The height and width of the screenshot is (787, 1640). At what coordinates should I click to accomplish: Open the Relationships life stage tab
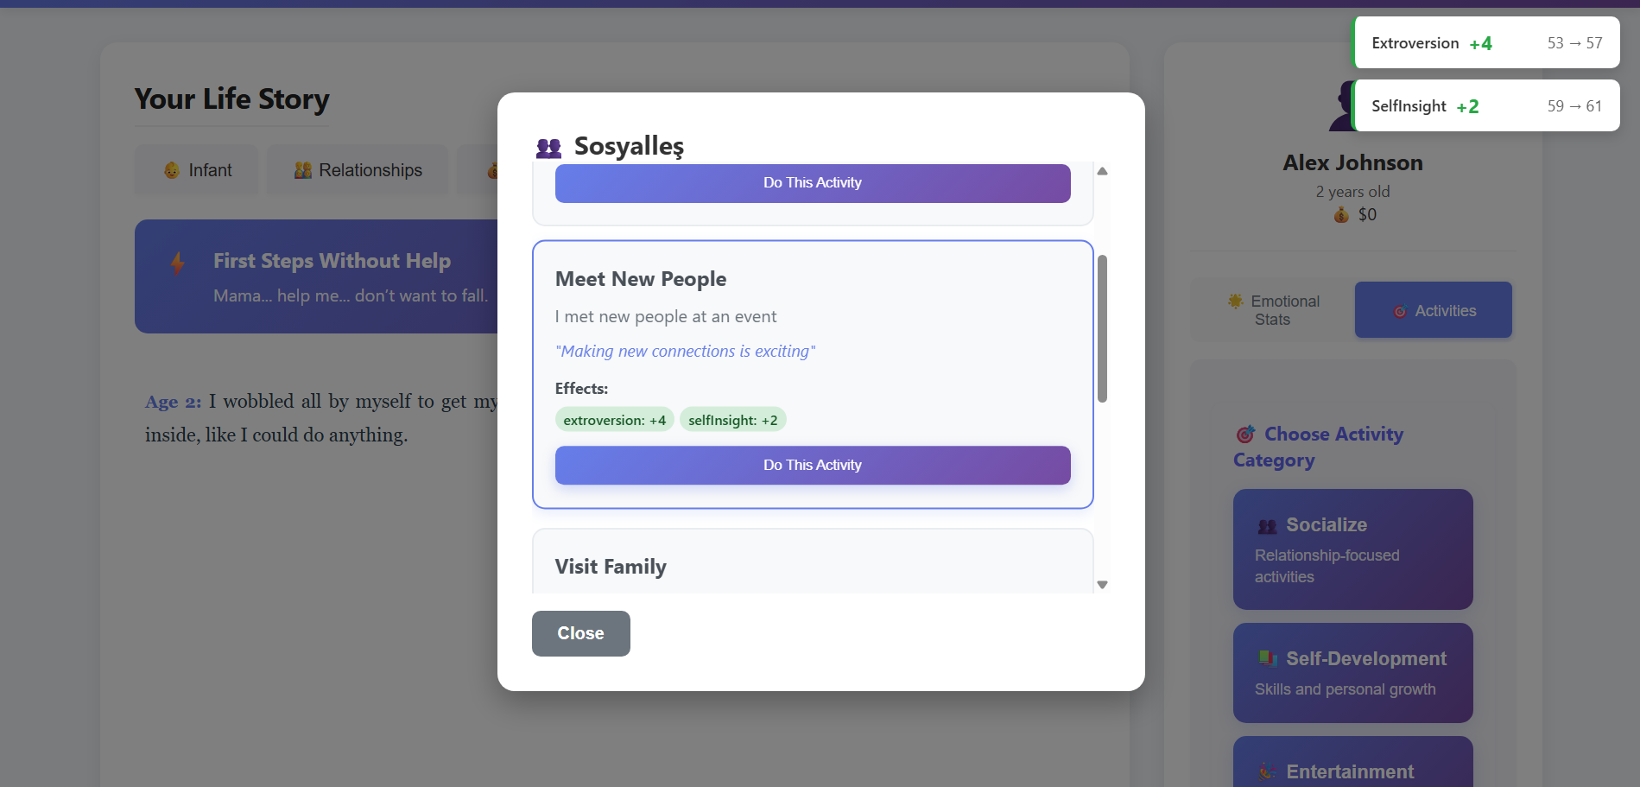click(x=358, y=170)
